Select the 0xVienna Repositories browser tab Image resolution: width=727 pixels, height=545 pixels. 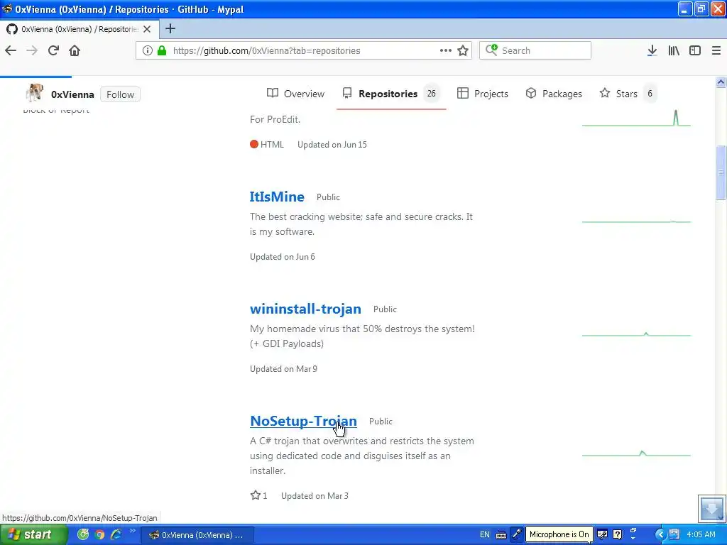[80, 29]
